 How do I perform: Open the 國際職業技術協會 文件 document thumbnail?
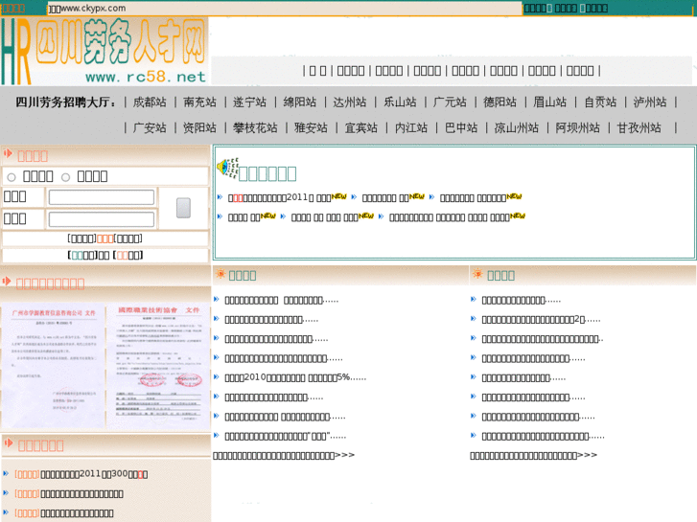pyautogui.click(x=158, y=365)
